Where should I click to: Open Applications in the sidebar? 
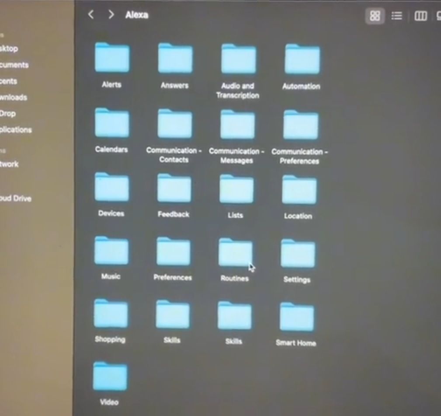16,130
